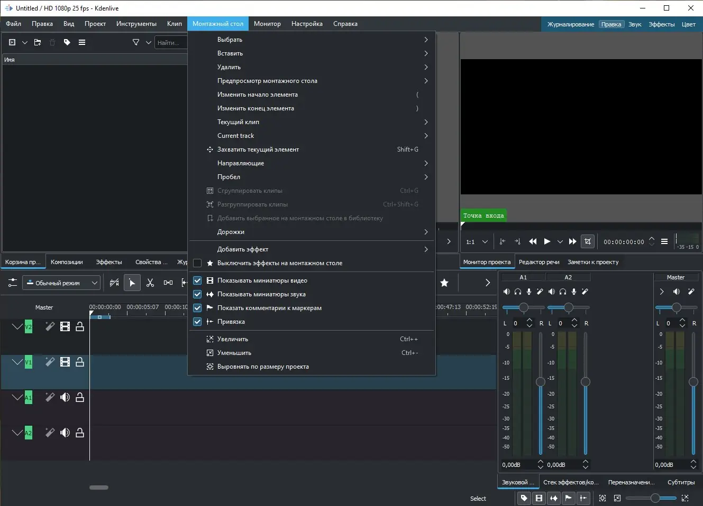Mute audio track A1 speaker icon
The image size is (703, 506).
pos(65,398)
